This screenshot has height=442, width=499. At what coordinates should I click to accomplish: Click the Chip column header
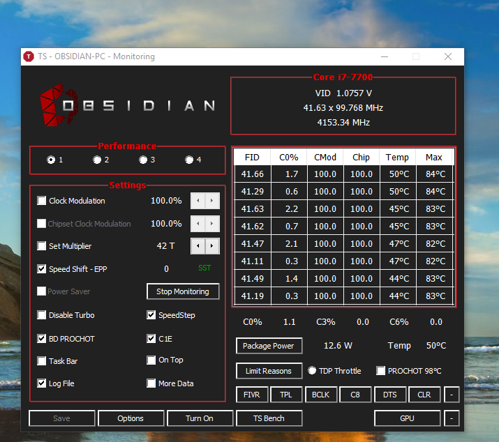point(362,157)
